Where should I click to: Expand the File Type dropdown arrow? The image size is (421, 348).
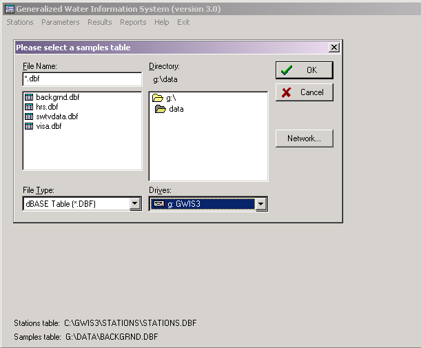(x=135, y=204)
